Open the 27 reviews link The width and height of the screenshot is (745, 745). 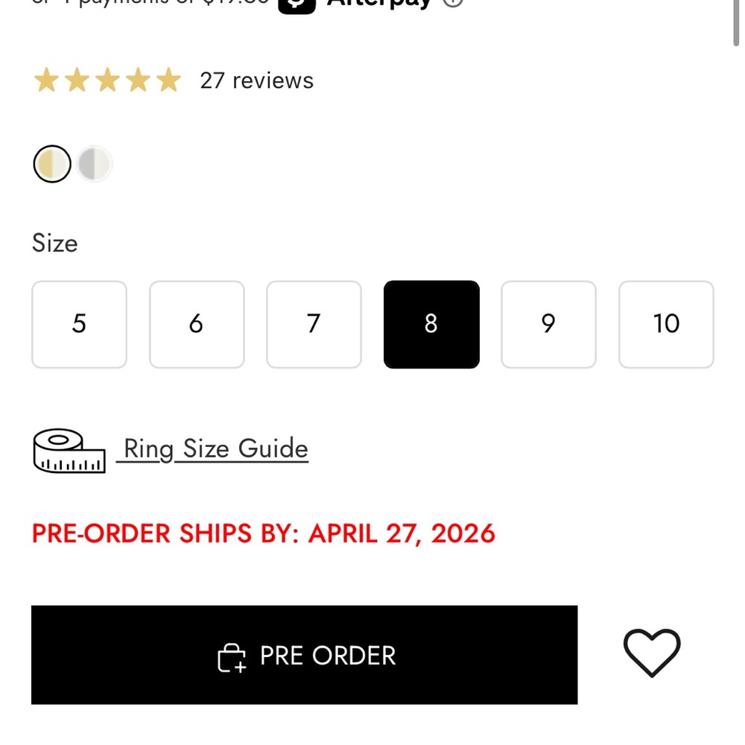256,80
